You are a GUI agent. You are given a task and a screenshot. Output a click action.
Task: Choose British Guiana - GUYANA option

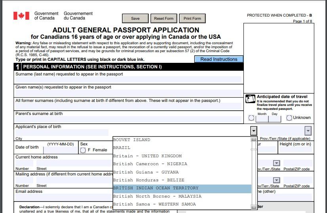point(182,172)
